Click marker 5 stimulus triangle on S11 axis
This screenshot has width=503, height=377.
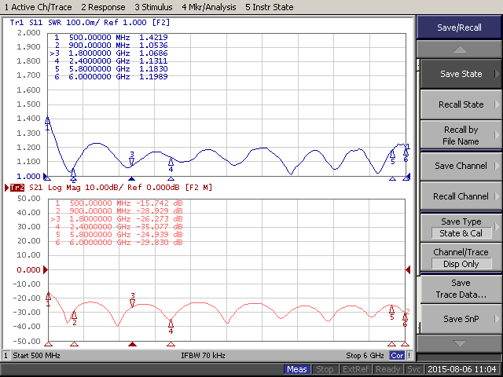[392, 178]
